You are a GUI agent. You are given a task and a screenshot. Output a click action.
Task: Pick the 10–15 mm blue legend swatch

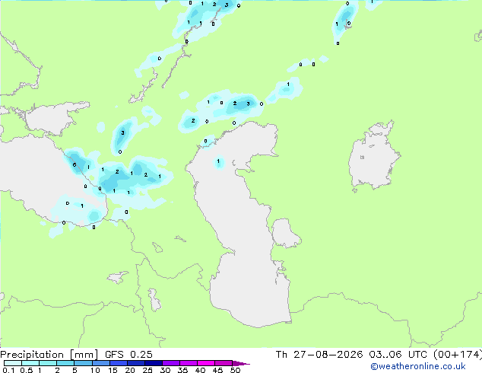tap(101, 363)
